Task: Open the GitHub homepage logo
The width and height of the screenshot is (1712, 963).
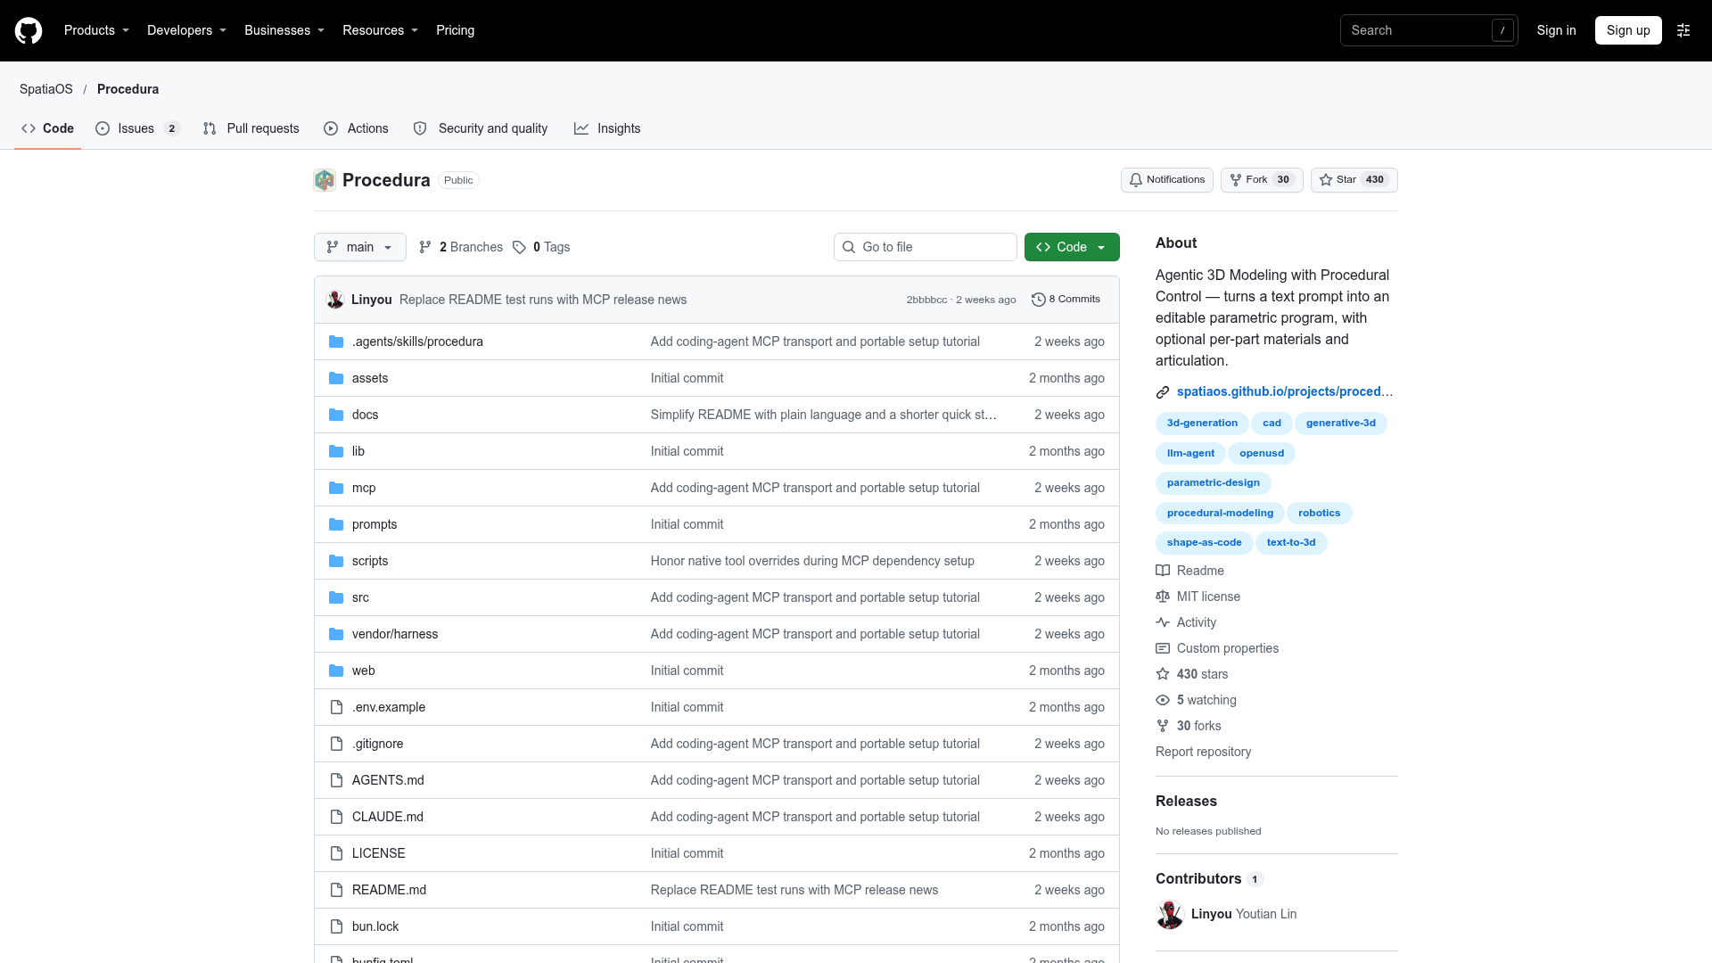Action: [29, 30]
